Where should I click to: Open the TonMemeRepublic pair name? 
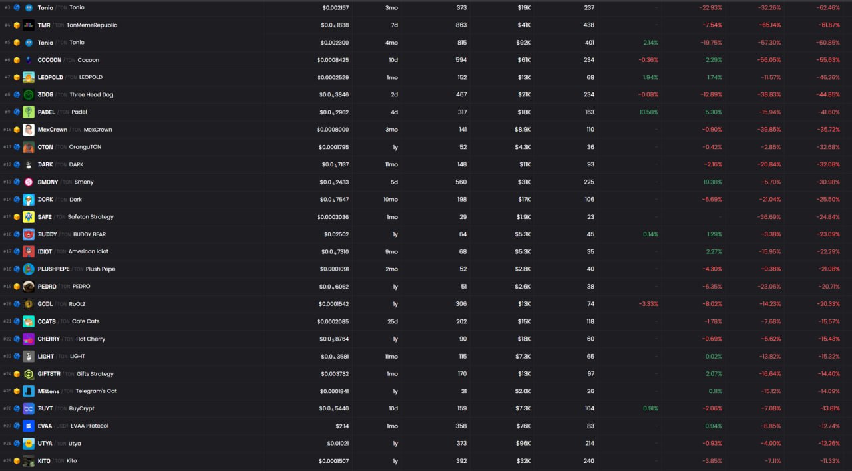click(92, 25)
